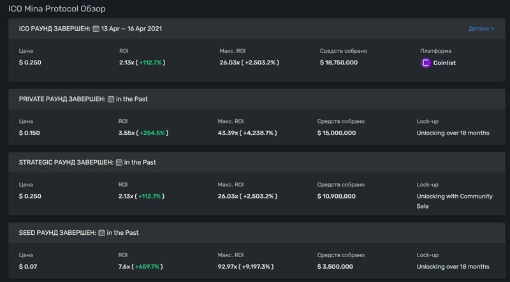This screenshot has height=282, width=510.
Task: Click calendar icon in Private round header
Action: pyautogui.click(x=111, y=99)
